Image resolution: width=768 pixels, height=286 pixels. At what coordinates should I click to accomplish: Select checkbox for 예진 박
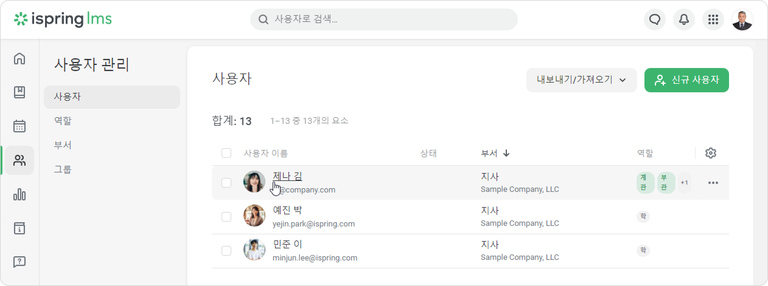point(226,217)
